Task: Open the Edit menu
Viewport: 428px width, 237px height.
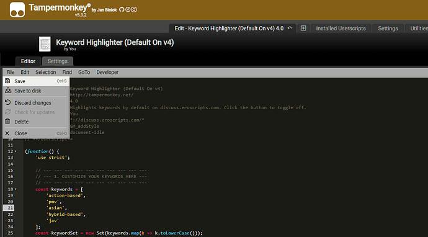Action: tap(25, 72)
